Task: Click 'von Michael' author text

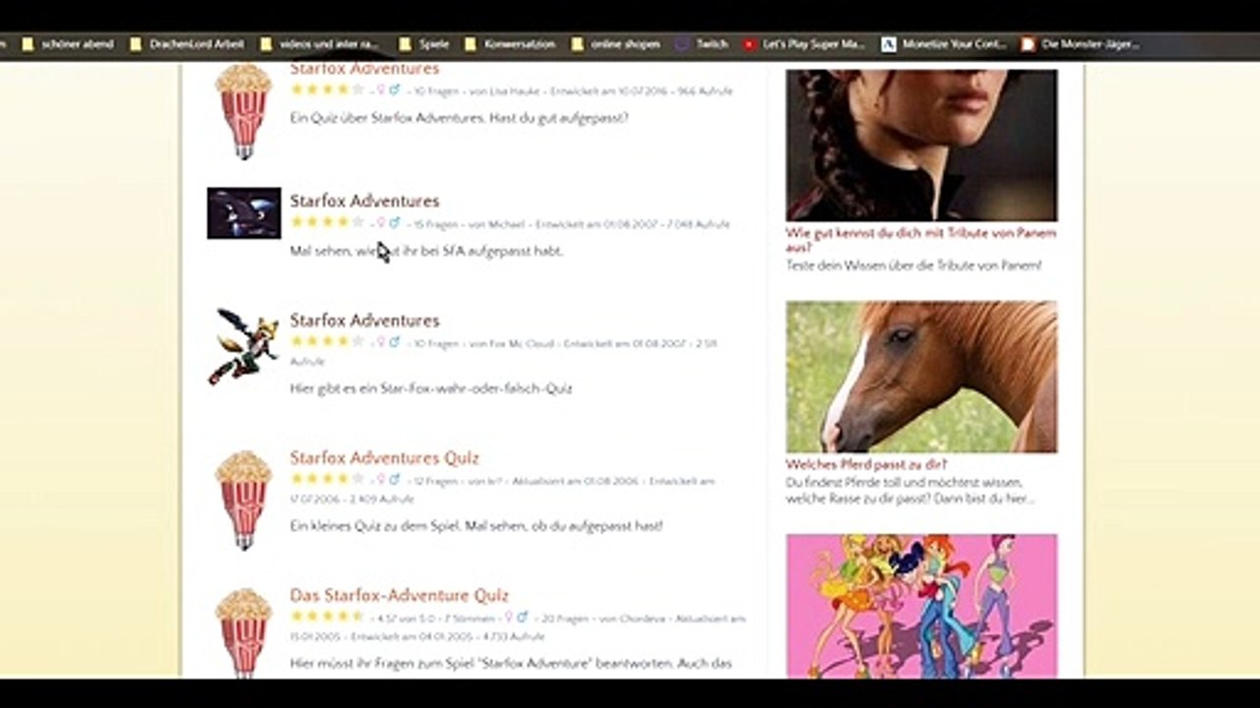Action: click(497, 225)
